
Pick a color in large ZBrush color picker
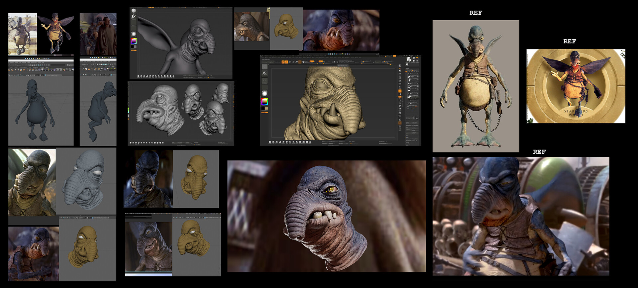265,101
